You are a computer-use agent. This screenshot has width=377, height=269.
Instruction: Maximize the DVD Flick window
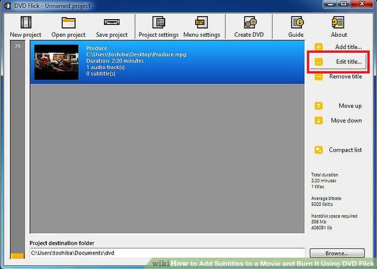click(344, 4)
